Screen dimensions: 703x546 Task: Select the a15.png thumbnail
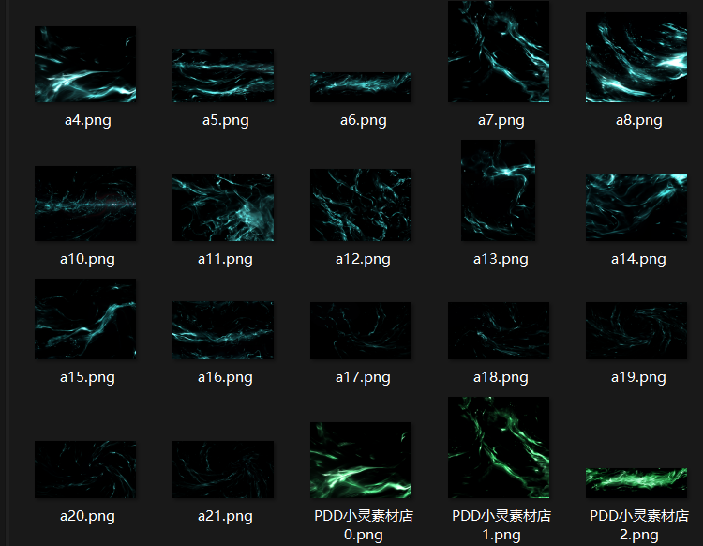(85, 319)
